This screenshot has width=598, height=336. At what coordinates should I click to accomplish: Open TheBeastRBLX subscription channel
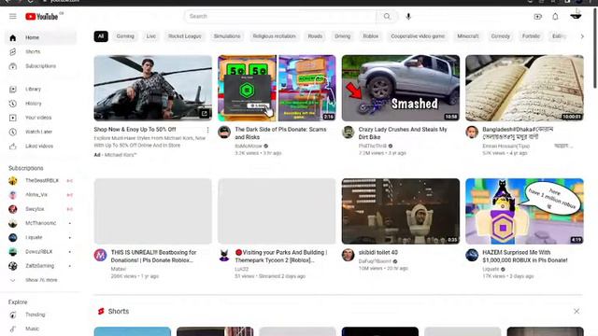pyautogui.click(x=40, y=180)
